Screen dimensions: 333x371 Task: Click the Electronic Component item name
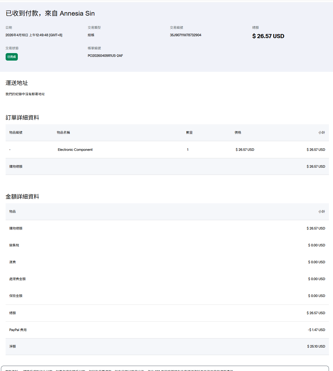[75, 150]
